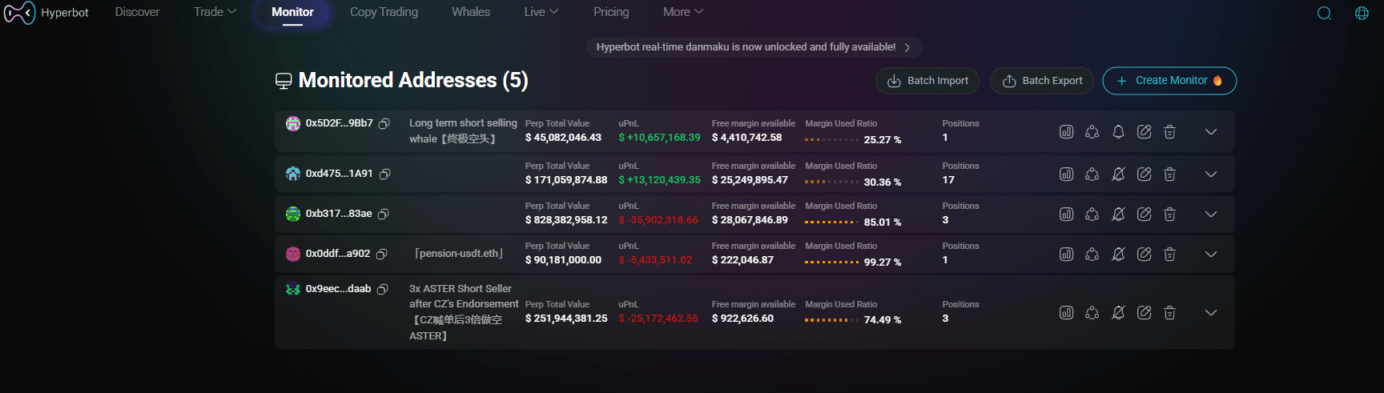Open the Trade dropdown menu
This screenshot has height=393, width=1384.
(215, 12)
